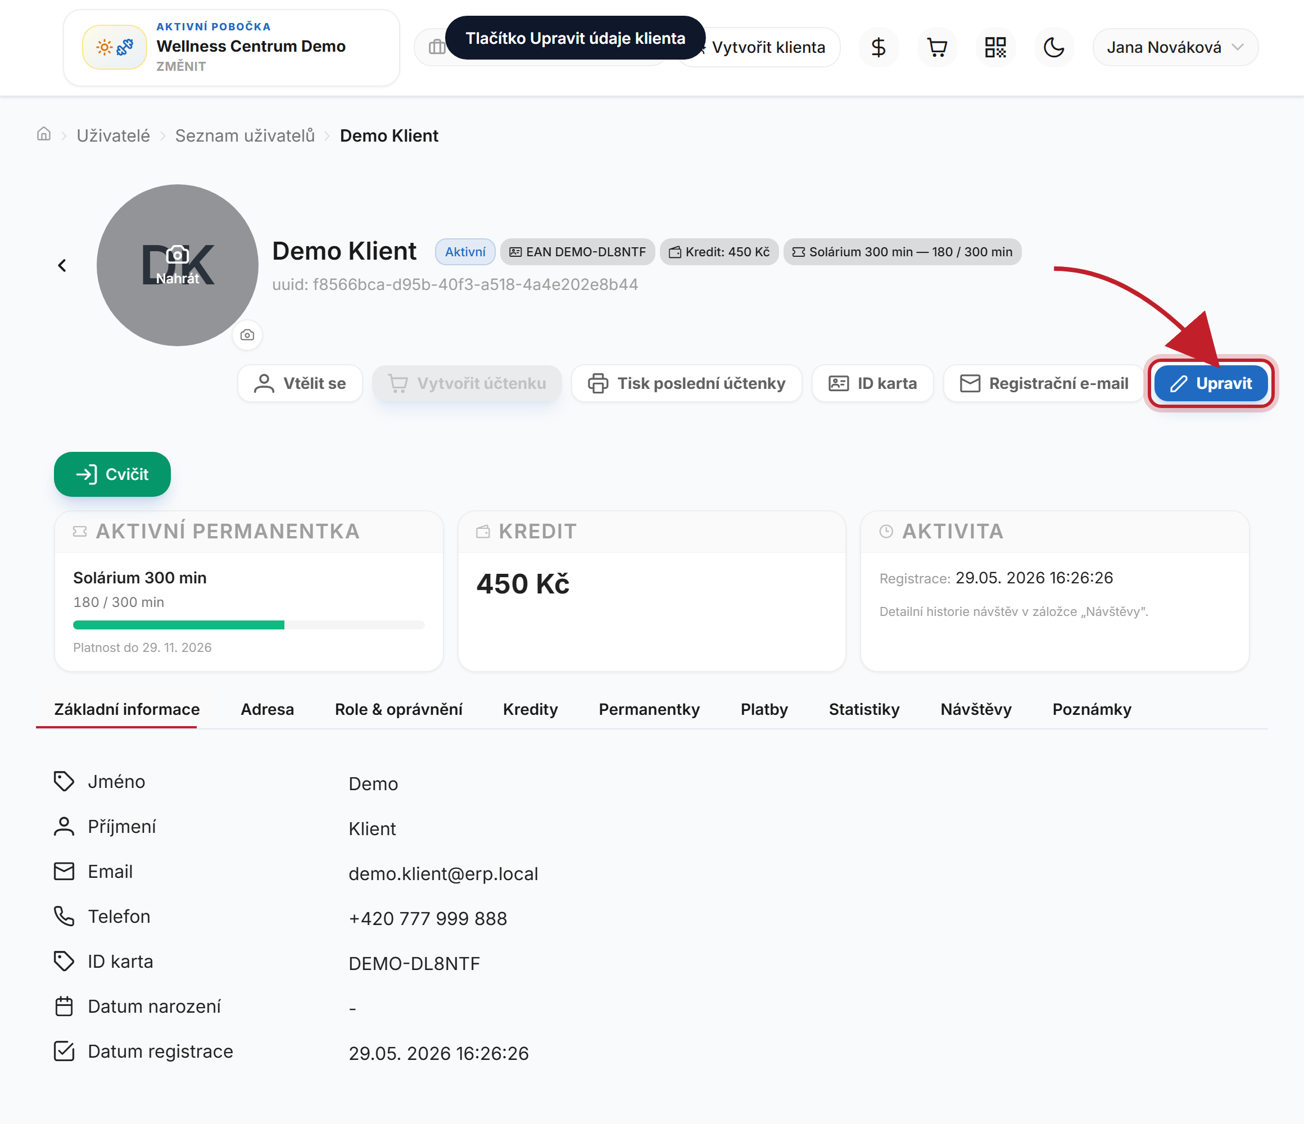
Task: Click the Aktivní status badge
Action: [x=465, y=252]
